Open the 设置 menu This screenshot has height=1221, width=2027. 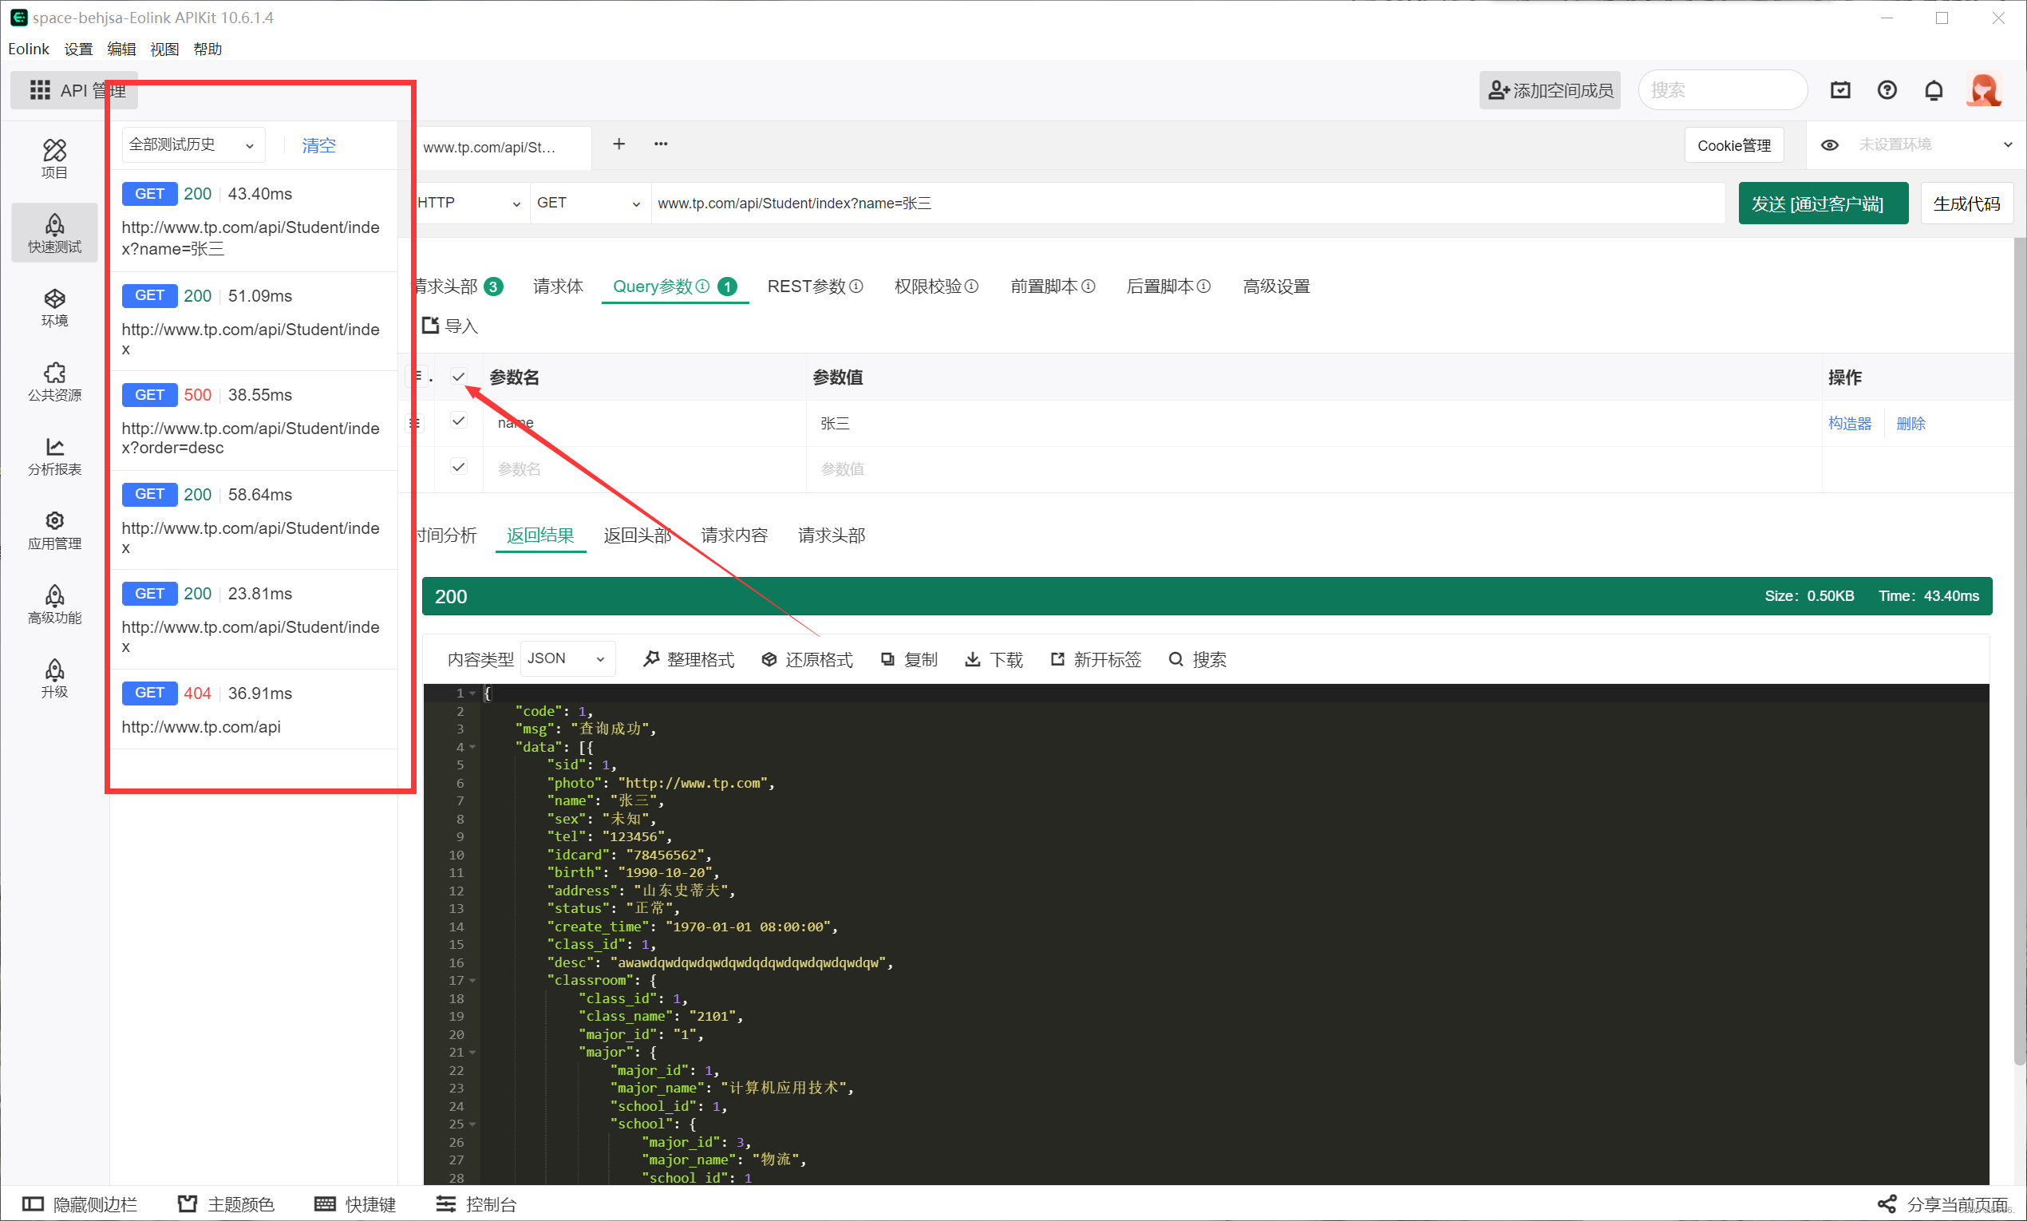click(79, 49)
